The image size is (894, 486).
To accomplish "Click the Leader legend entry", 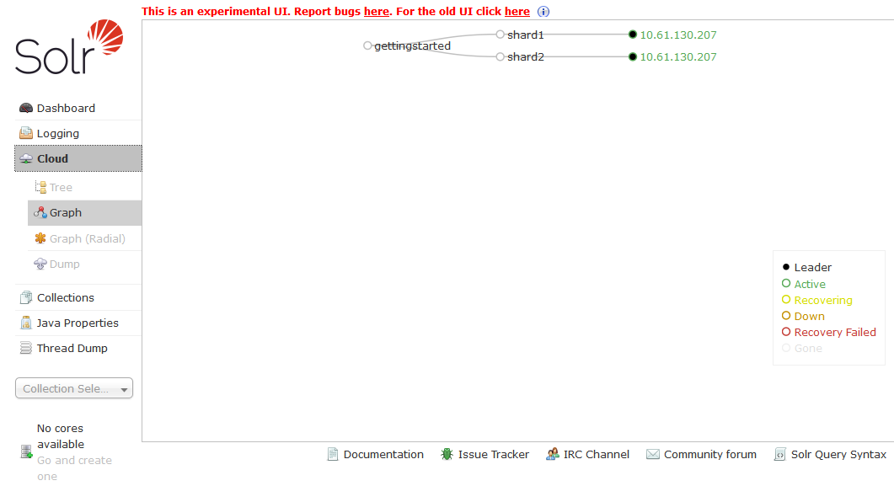I will tap(806, 267).
